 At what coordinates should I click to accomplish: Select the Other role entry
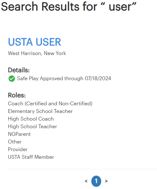[x=15, y=142]
